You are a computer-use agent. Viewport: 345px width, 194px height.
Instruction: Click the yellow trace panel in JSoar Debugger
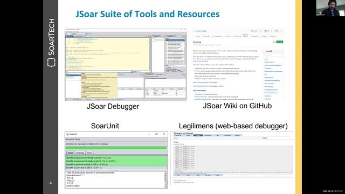pyautogui.click(x=108, y=54)
